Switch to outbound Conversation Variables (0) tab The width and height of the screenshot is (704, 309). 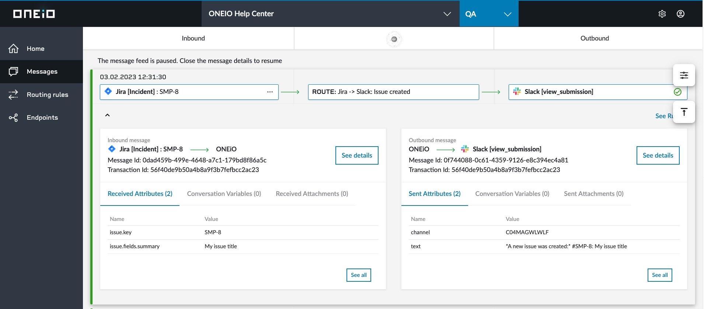click(512, 194)
